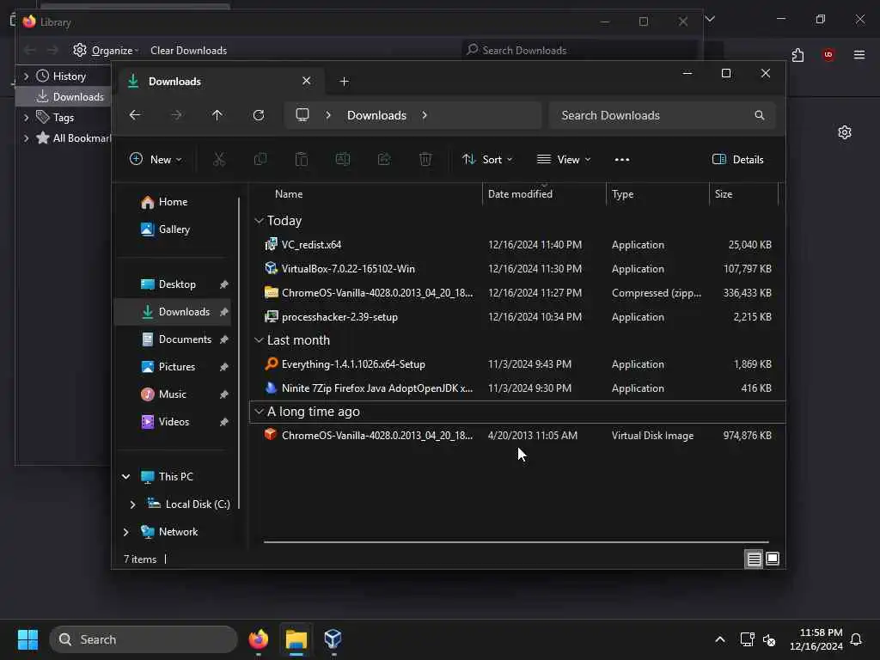880x660 pixels.
Task: Click the Cut scissors icon in Explorer toolbar
Action: pos(219,159)
